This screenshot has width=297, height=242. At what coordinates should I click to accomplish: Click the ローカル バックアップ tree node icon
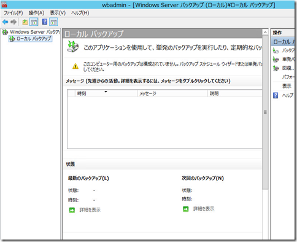tap(12, 39)
